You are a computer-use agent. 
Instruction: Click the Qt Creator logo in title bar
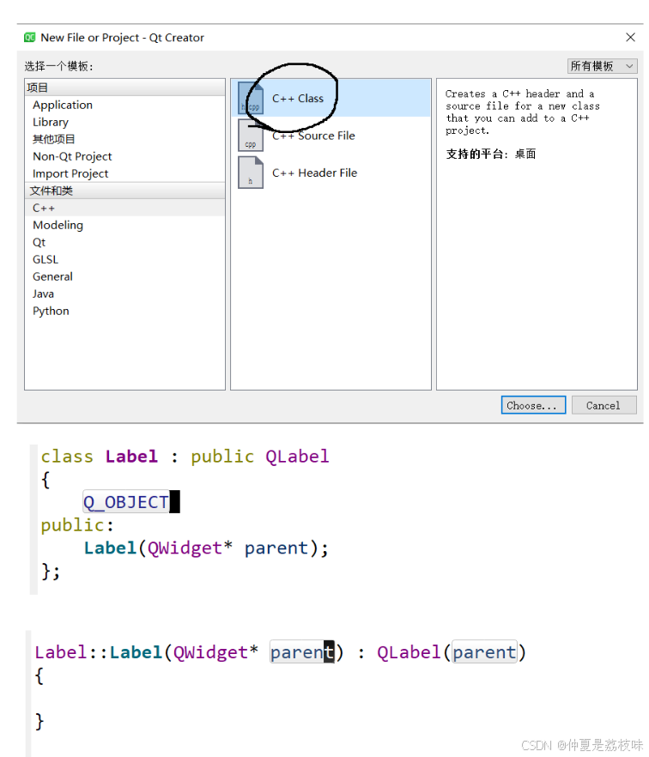(x=30, y=37)
